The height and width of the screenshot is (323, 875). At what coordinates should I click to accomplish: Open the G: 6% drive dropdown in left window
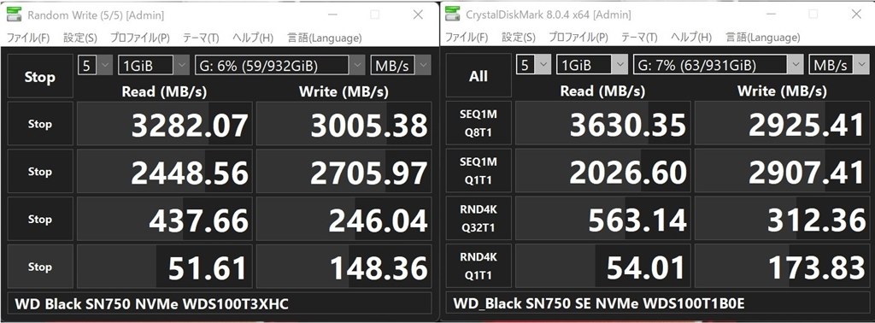coord(280,66)
